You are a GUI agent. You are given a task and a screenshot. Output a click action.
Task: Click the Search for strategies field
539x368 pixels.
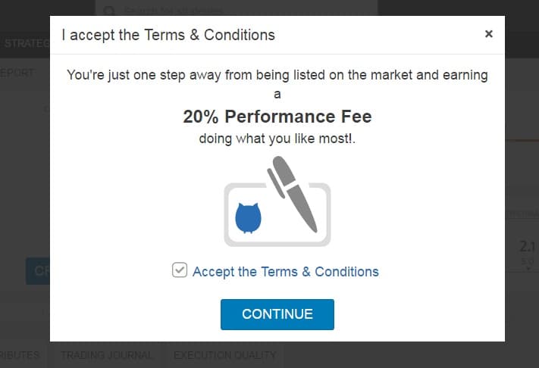click(243, 11)
